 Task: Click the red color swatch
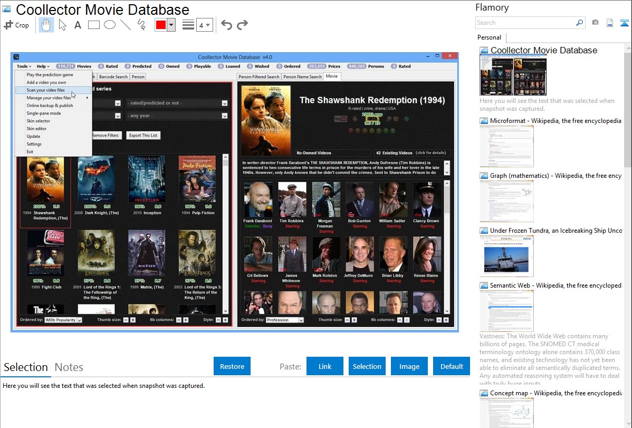160,25
